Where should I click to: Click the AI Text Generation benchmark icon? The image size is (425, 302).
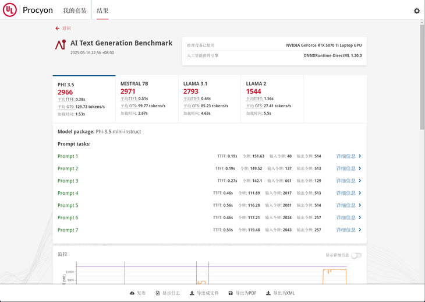pos(61,44)
